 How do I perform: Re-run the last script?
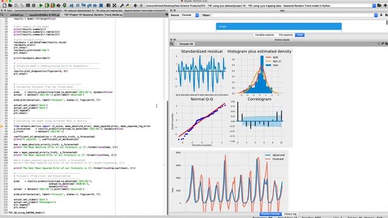click(x=65, y=5)
